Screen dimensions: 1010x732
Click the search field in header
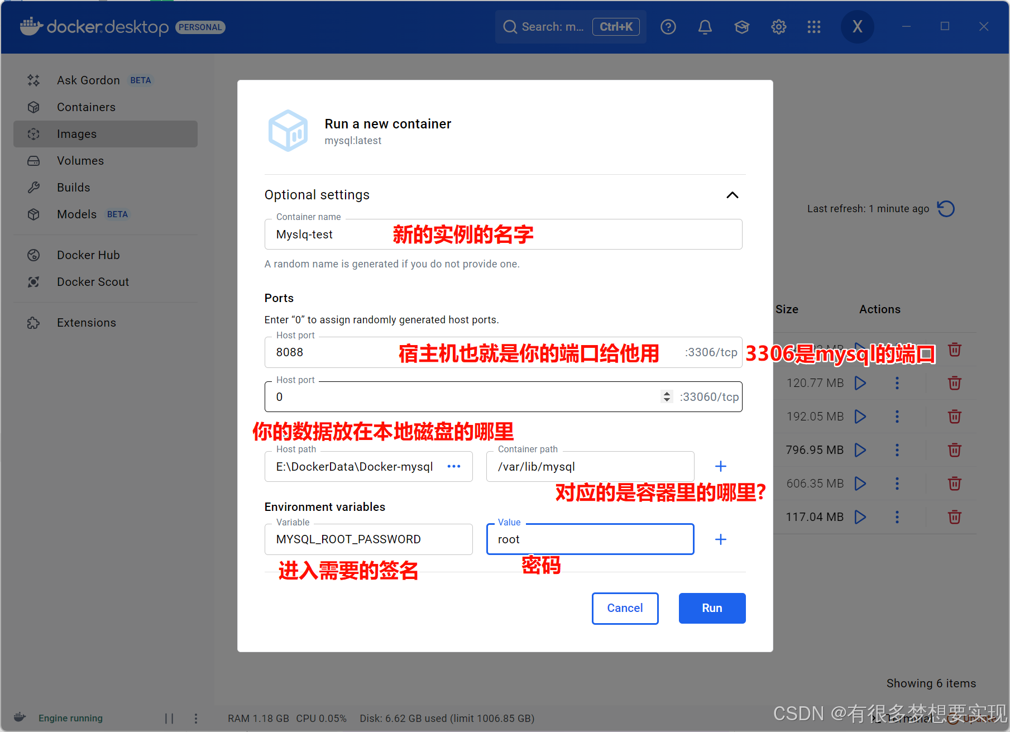click(x=571, y=27)
